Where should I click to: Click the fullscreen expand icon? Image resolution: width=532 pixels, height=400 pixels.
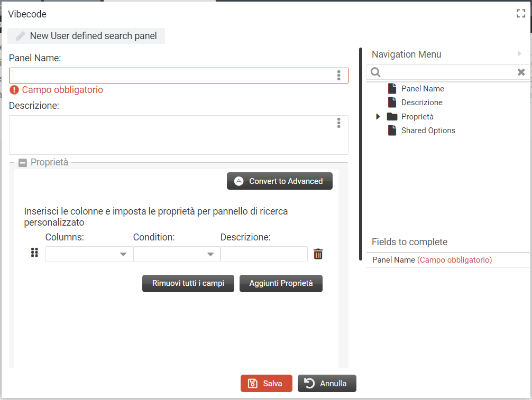tap(521, 14)
